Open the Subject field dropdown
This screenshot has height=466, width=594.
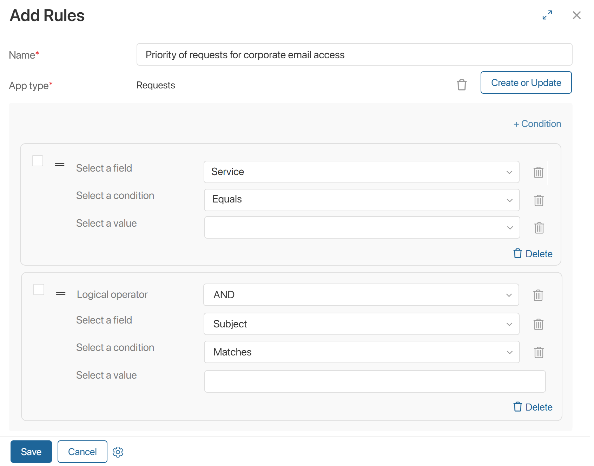(361, 324)
